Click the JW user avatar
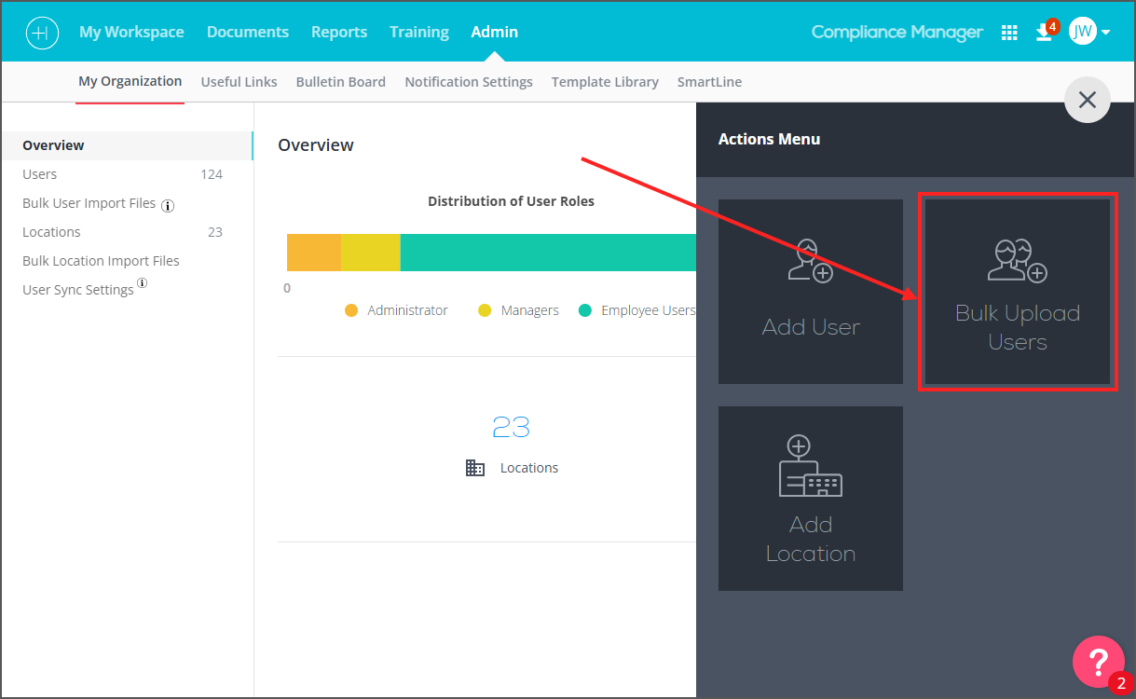Screen dimensions: 1136x699 (x=1082, y=32)
